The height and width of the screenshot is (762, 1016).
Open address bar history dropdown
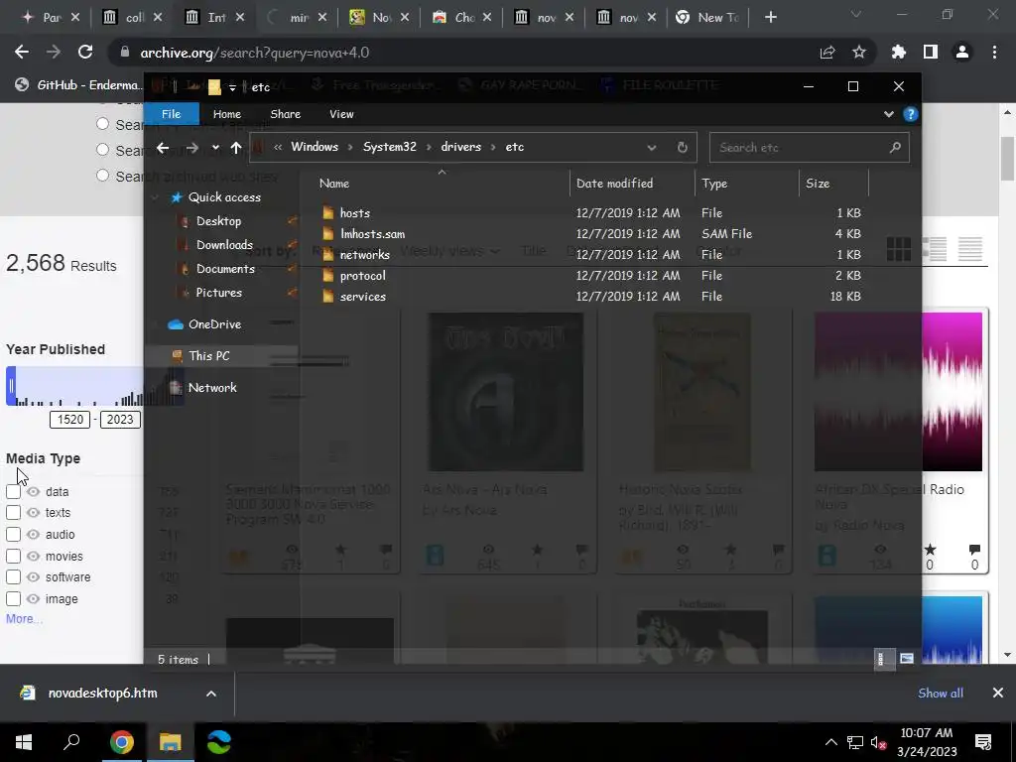coord(651,148)
